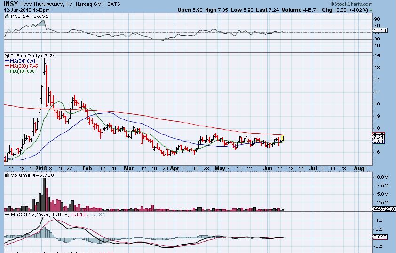Screen dimensions: 396x253
Task: Click the 7.24 last price axis tag
Action: [x=379, y=138]
